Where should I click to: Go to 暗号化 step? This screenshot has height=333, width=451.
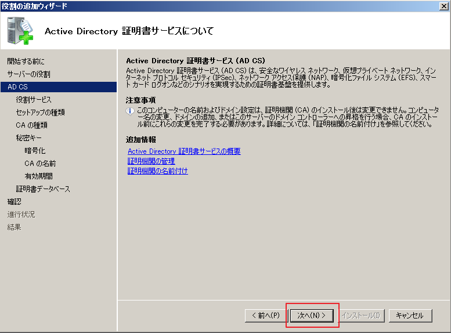click(35, 151)
